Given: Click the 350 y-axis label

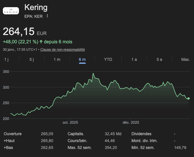Looking at the screenshot, I should 6,72.
